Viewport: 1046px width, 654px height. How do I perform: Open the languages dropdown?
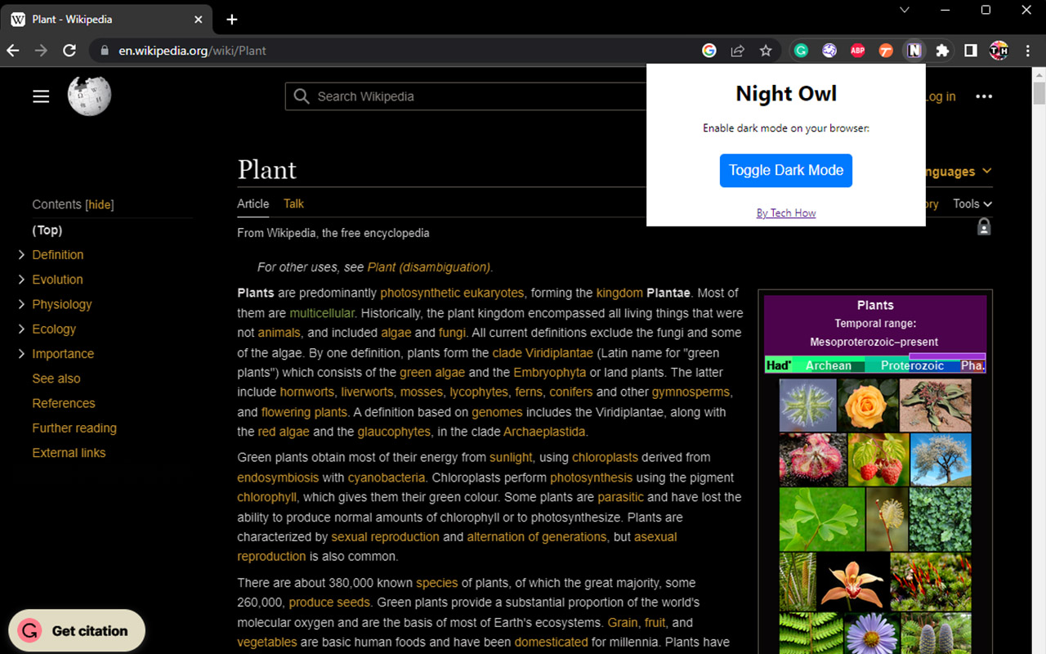click(958, 172)
